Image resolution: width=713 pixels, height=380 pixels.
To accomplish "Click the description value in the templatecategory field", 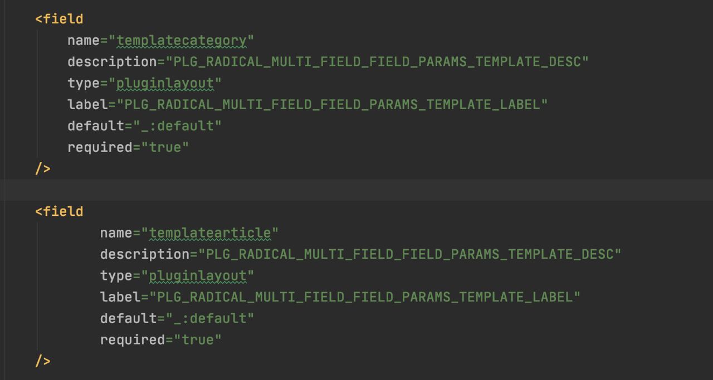I will click(x=377, y=62).
